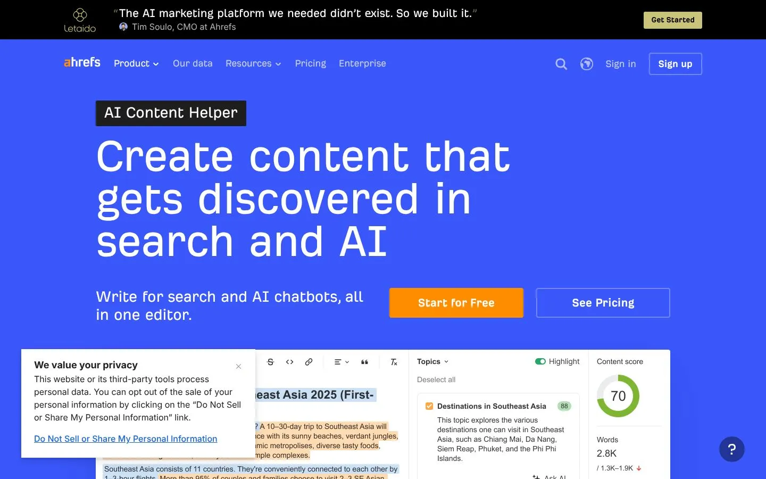Insert a block quote in the editor
This screenshot has height=479, width=766.
[365, 362]
